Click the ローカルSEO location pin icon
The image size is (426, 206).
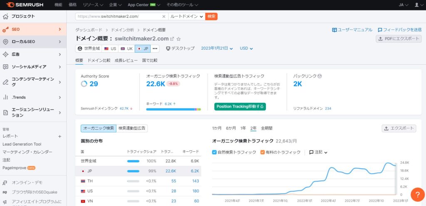[x=5, y=42]
